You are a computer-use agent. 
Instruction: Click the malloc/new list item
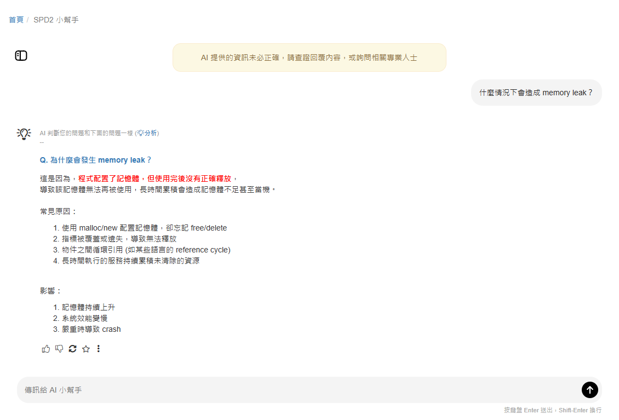click(x=144, y=228)
